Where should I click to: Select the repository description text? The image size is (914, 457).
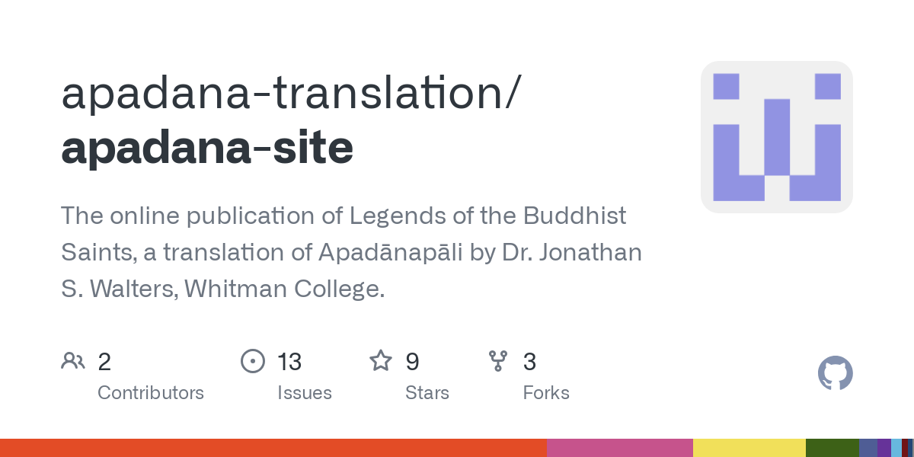coord(351,252)
